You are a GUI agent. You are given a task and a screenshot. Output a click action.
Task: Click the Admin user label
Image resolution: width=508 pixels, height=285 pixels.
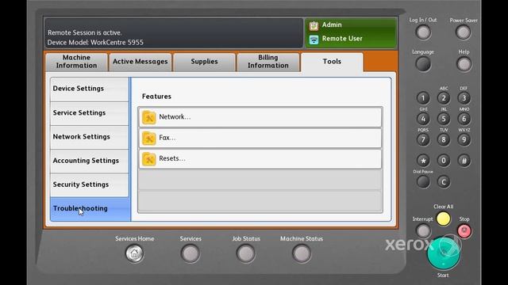pos(332,25)
